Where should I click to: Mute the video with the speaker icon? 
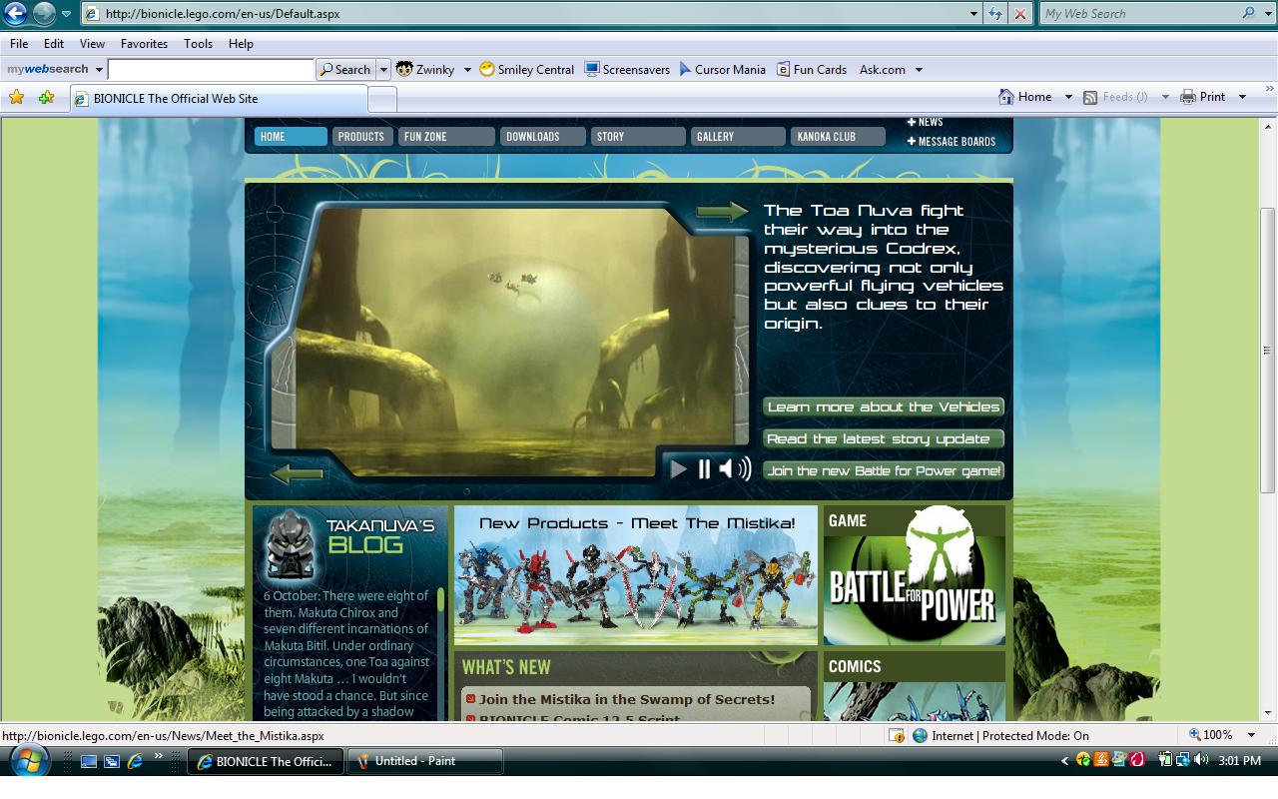pyautogui.click(x=734, y=468)
